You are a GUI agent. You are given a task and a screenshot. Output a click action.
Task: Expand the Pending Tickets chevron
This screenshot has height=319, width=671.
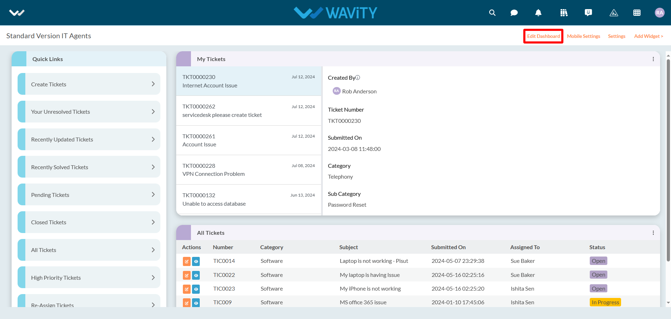[153, 194]
